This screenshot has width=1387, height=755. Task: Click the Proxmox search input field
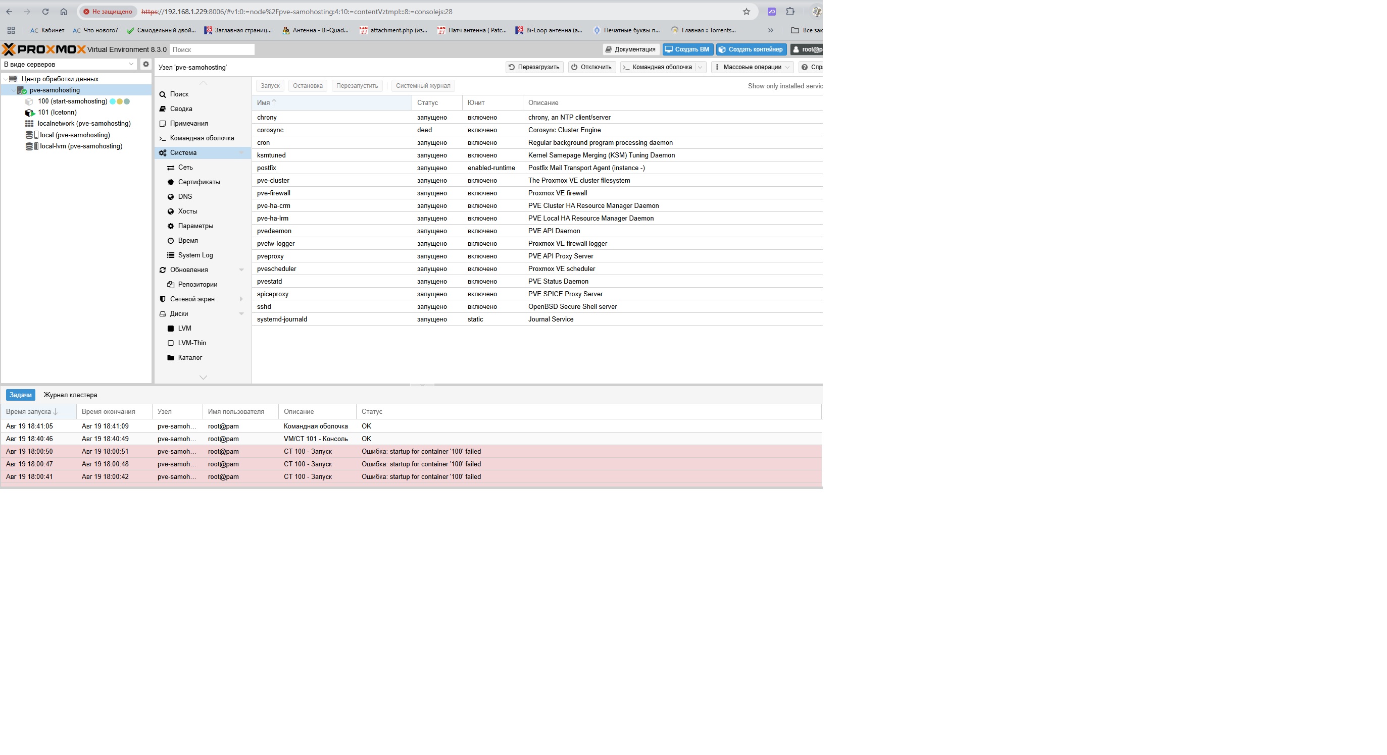point(212,49)
